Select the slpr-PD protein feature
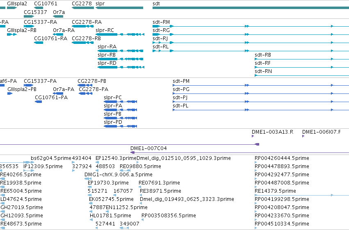The height and width of the screenshot is (230, 349). 121,127
